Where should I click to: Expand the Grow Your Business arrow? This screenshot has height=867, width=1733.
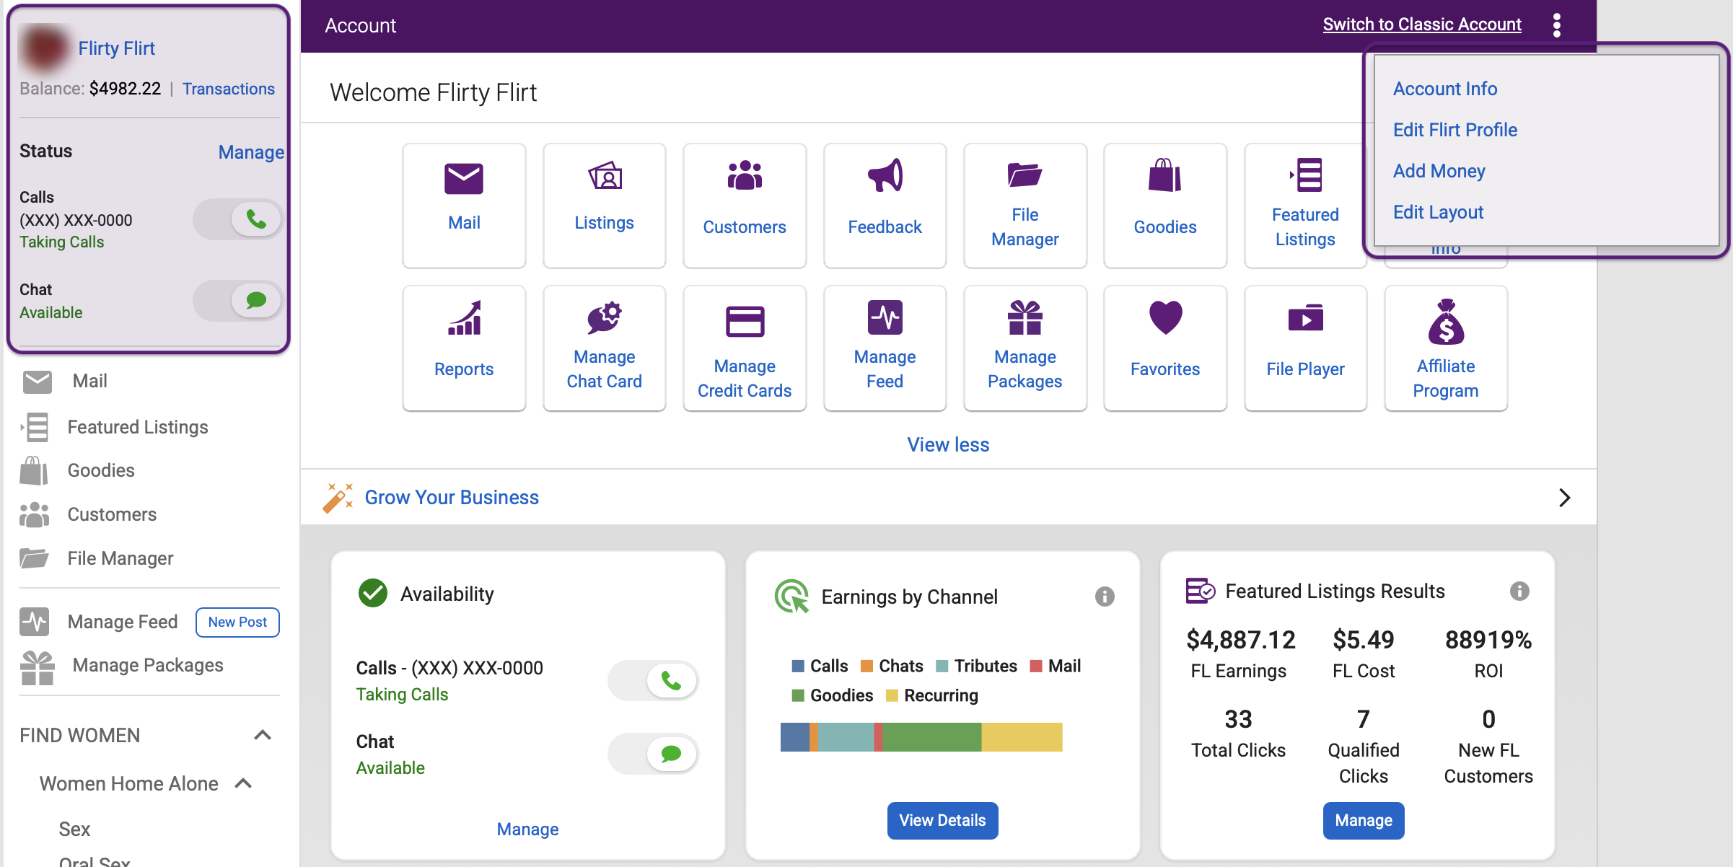1564,498
